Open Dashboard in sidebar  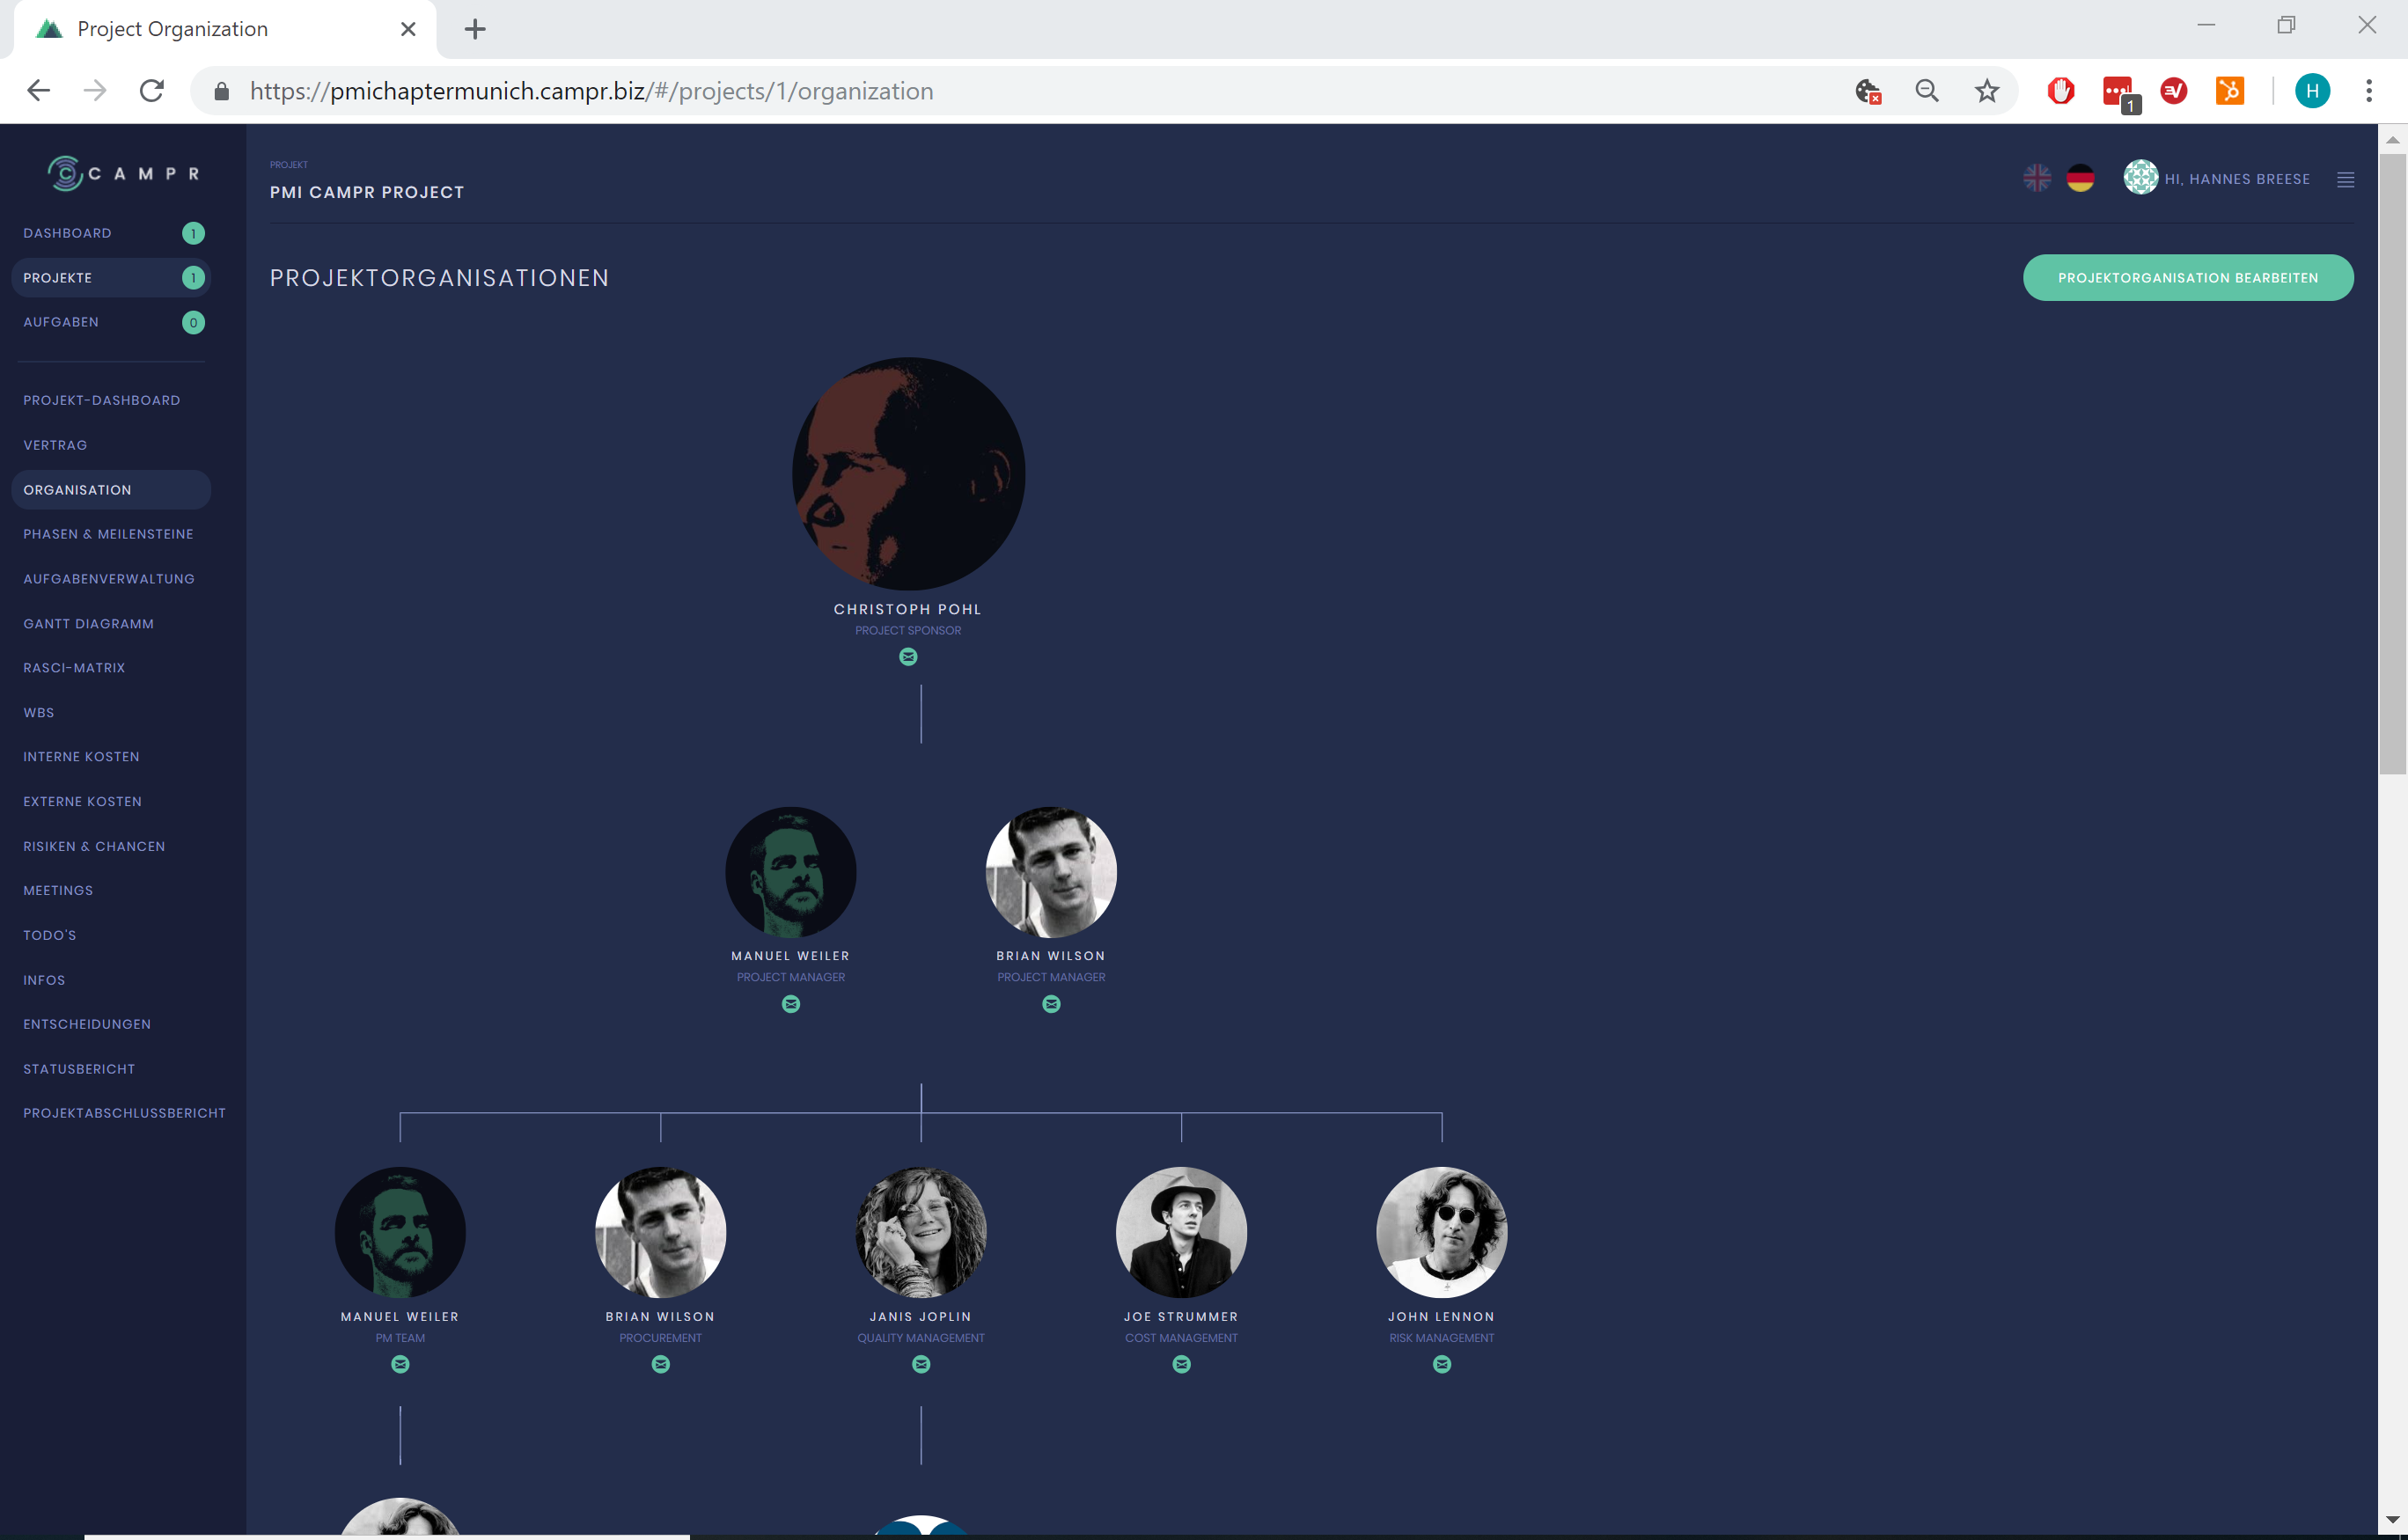[x=111, y=233]
